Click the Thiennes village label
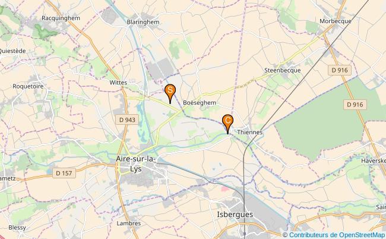 click(249, 133)
